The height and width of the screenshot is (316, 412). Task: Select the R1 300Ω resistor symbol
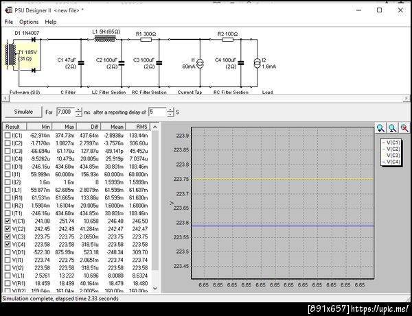tap(146, 40)
